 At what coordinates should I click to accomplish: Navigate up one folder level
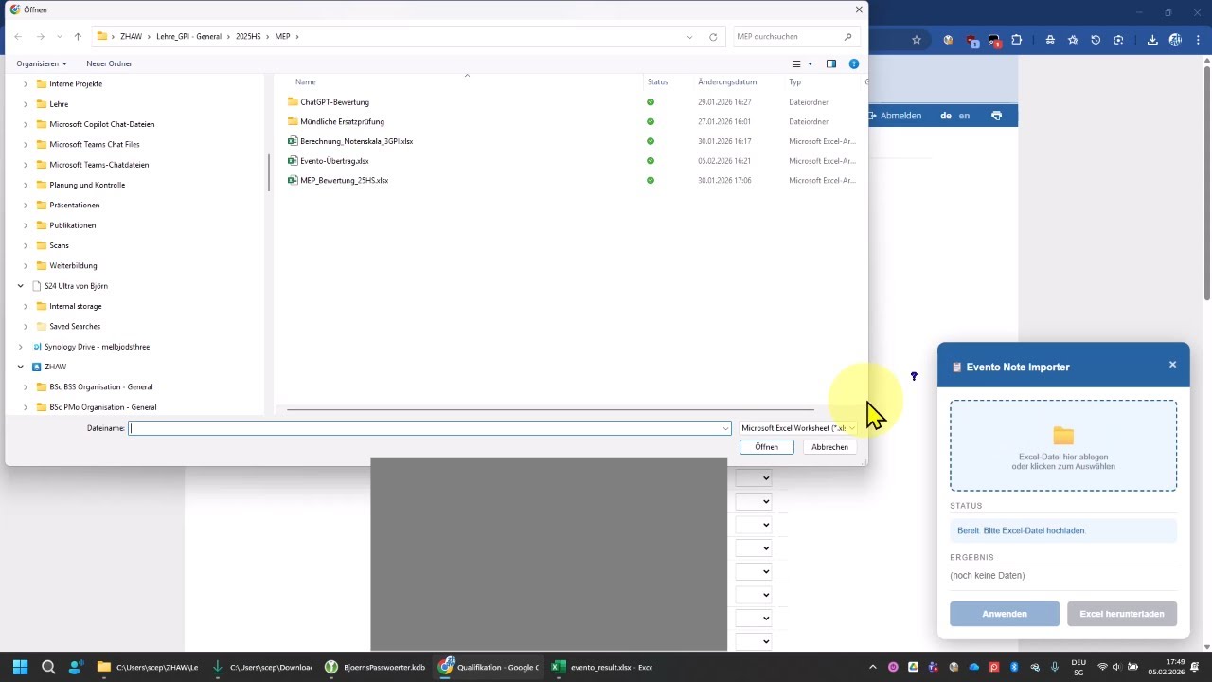coord(78,37)
